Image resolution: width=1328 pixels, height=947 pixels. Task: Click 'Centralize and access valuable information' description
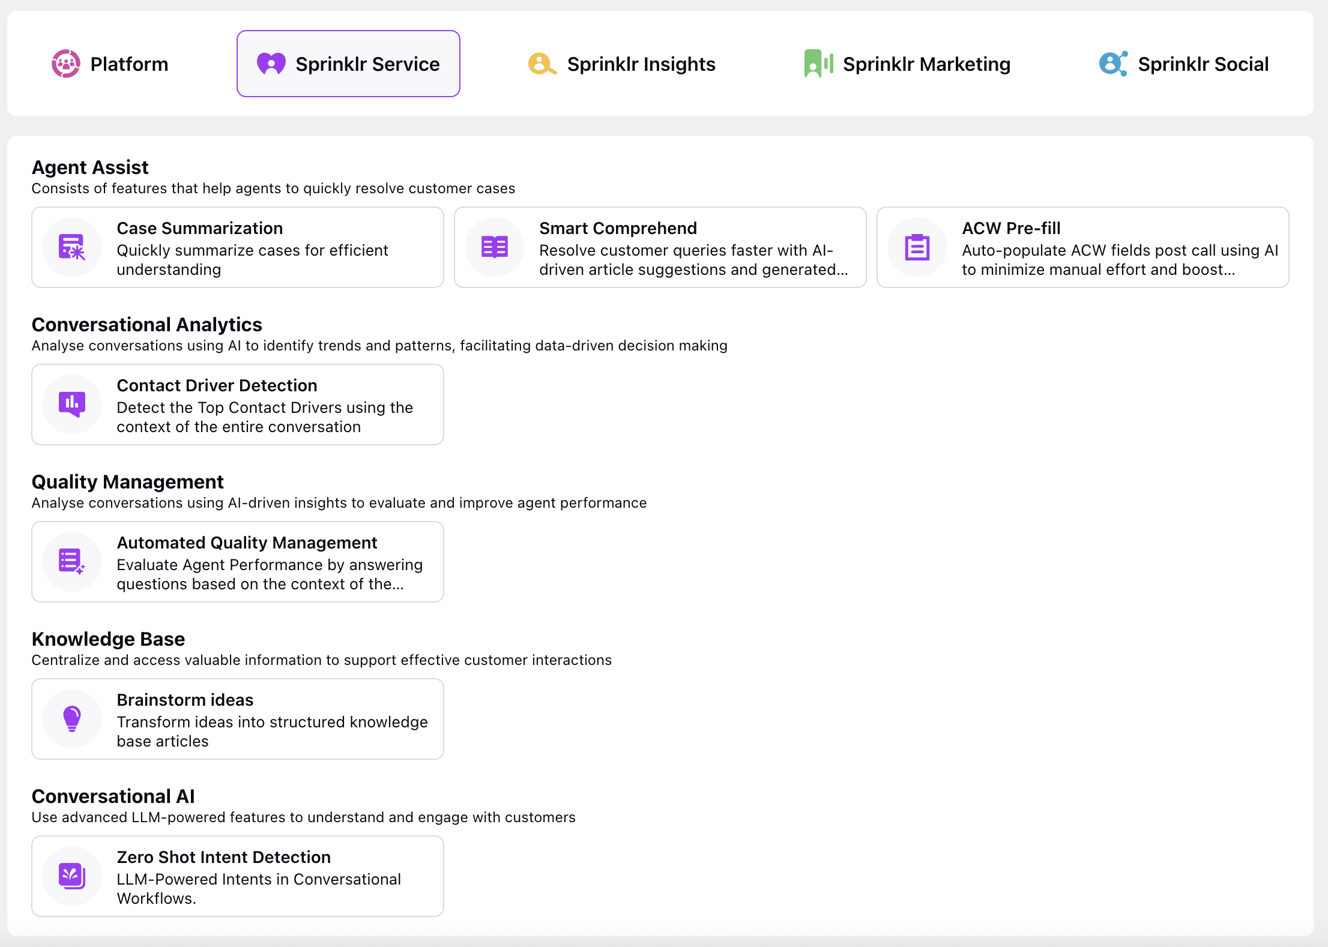[322, 660]
